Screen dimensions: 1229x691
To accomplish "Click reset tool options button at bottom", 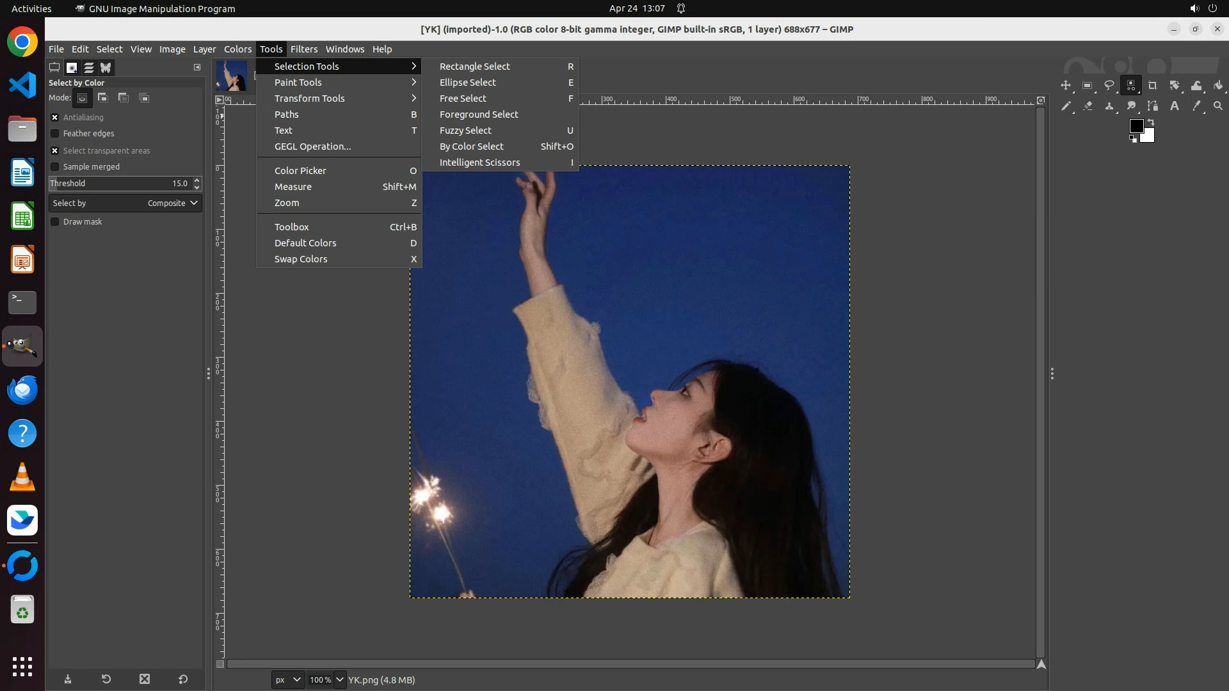I will point(183,679).
